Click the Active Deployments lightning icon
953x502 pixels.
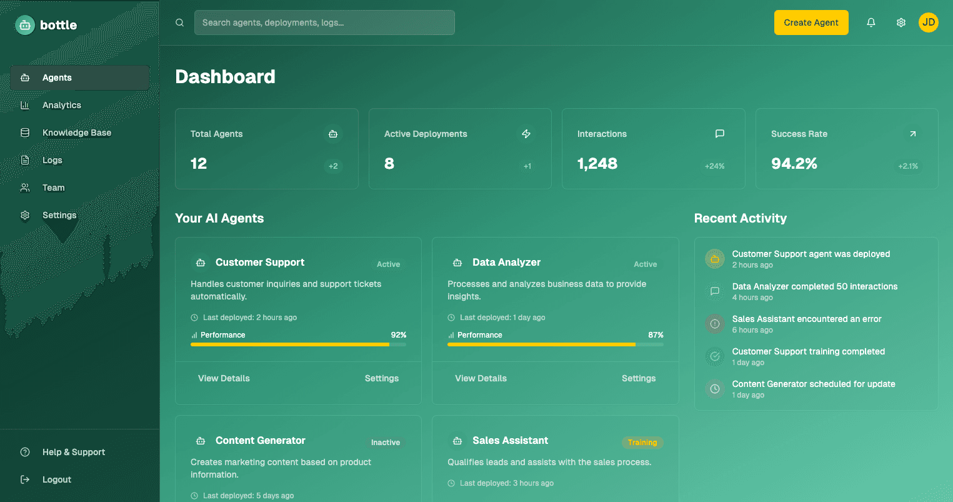[x=526, y=134]
